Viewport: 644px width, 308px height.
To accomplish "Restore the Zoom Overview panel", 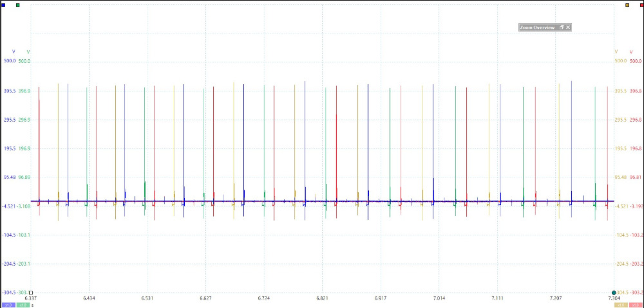I will coord(562,28).
